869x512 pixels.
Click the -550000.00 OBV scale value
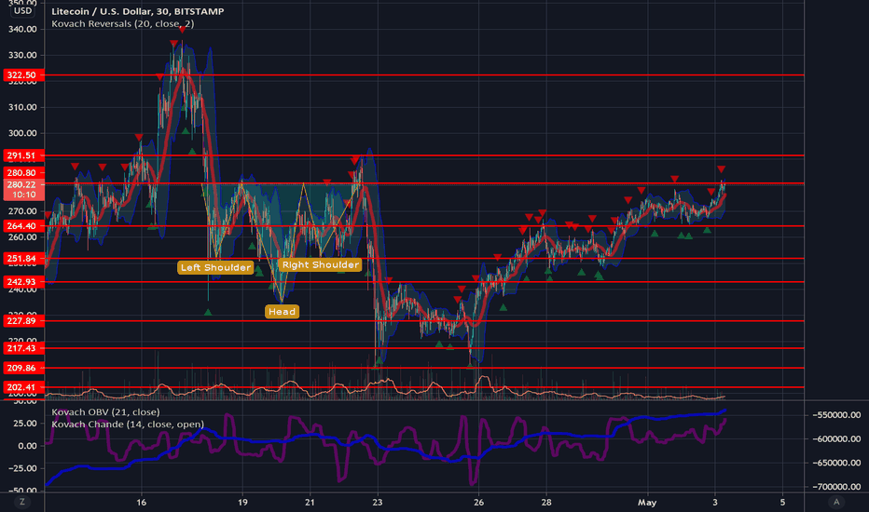point(837,415)
